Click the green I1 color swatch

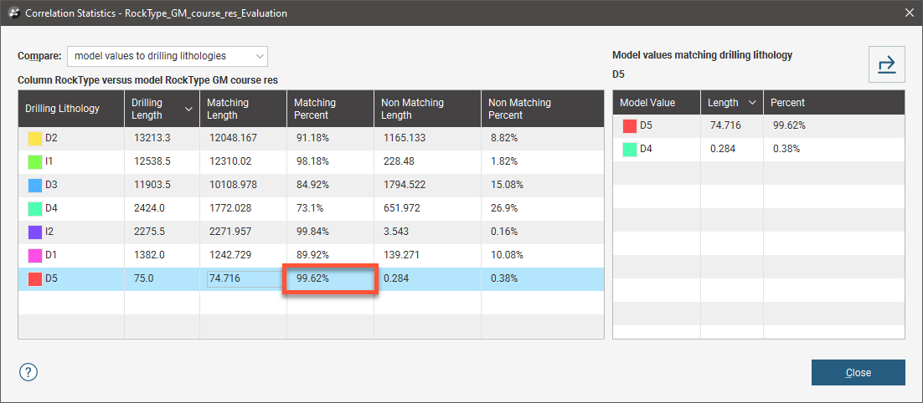coord(35,162)
